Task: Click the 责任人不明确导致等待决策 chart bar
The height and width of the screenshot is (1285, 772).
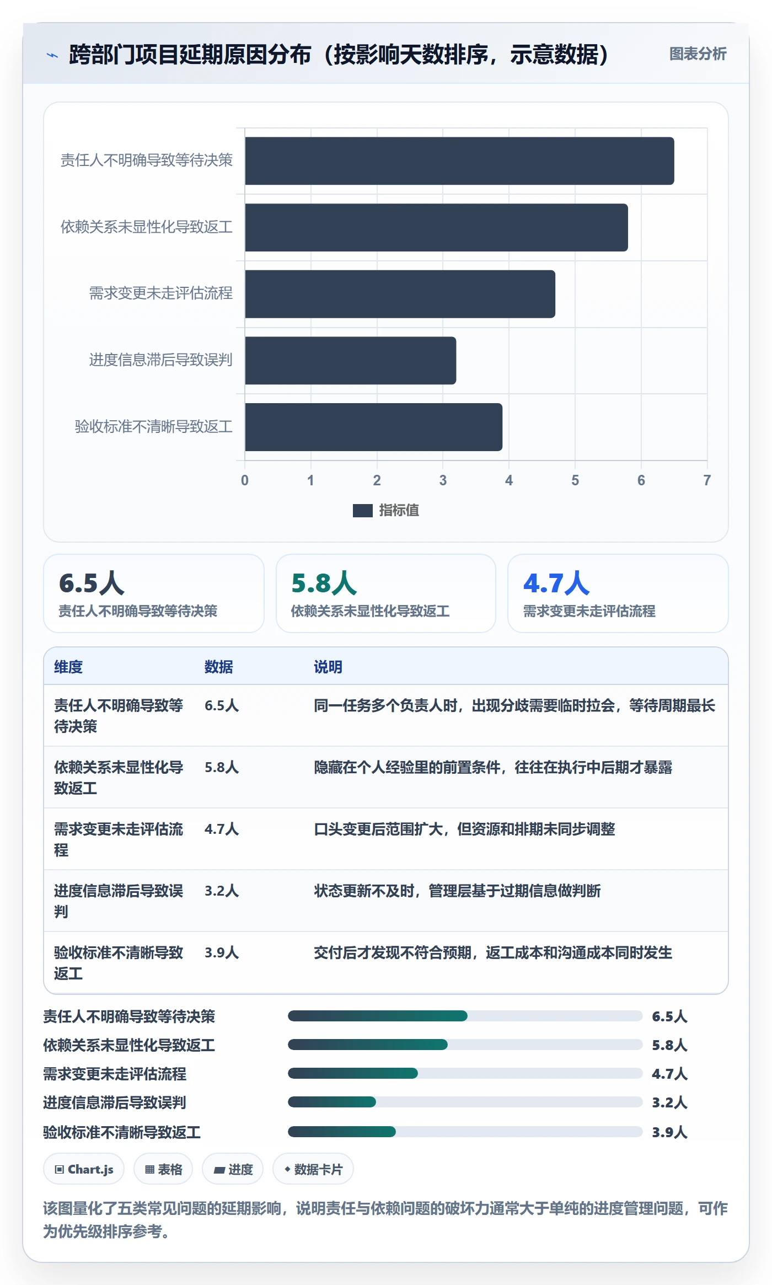Action: [459, 161]
